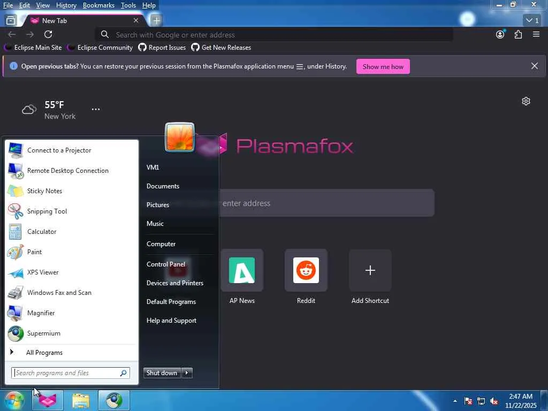Click Supermium taskbar icon

click(114, 400)
